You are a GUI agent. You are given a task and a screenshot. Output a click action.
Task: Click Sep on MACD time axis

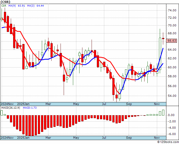coord(129,138)
